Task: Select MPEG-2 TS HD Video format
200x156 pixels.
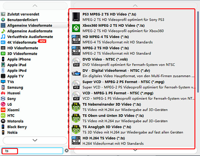Action: pyautogui.click(x=133, y=51)
